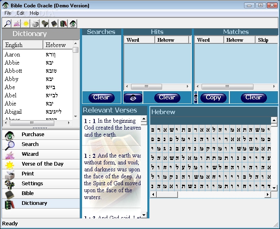Open the Help menu
The height and width of the screenshot is (229, 280).
(34, 13)
